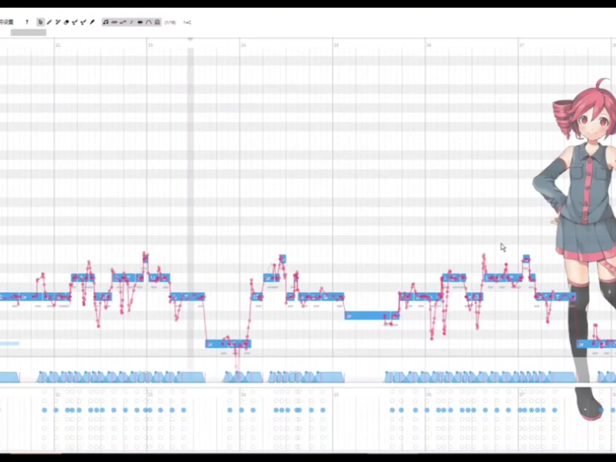
Task: Select the small high note just after measure 27
Action: coord(526,258)
